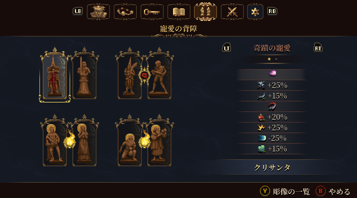This screenshot has width=357, height=198.
Task: Go to next page with RT
Action: pos(318,47)
